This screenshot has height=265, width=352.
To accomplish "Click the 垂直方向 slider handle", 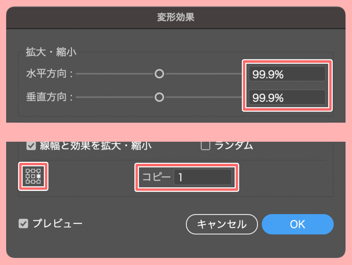I will click(x=159, y=97).
